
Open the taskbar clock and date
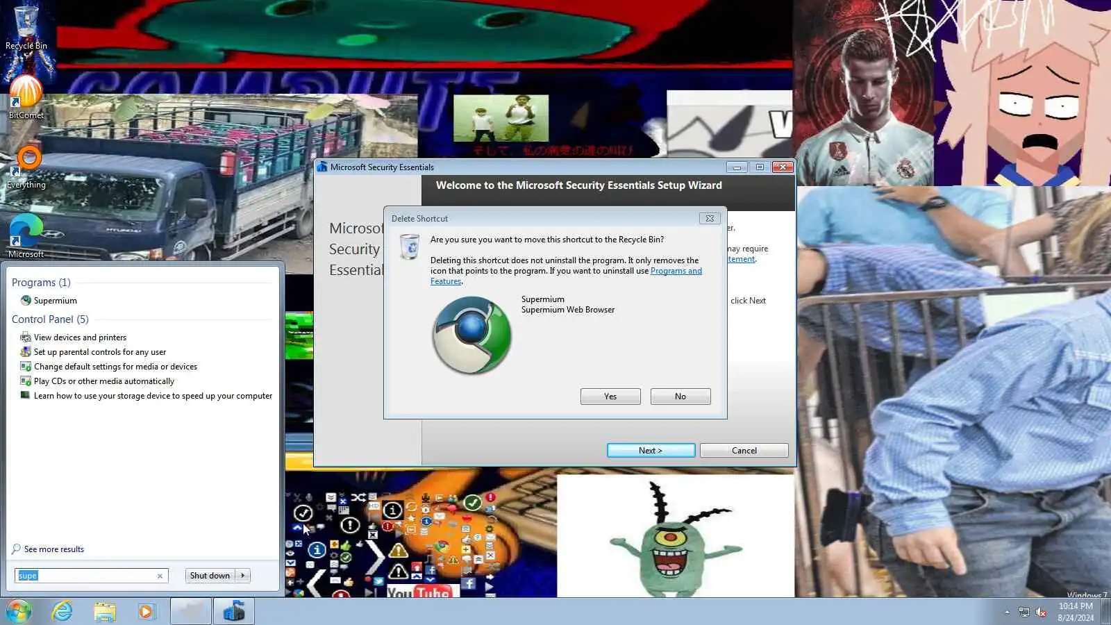click(x=1076, y=612)
